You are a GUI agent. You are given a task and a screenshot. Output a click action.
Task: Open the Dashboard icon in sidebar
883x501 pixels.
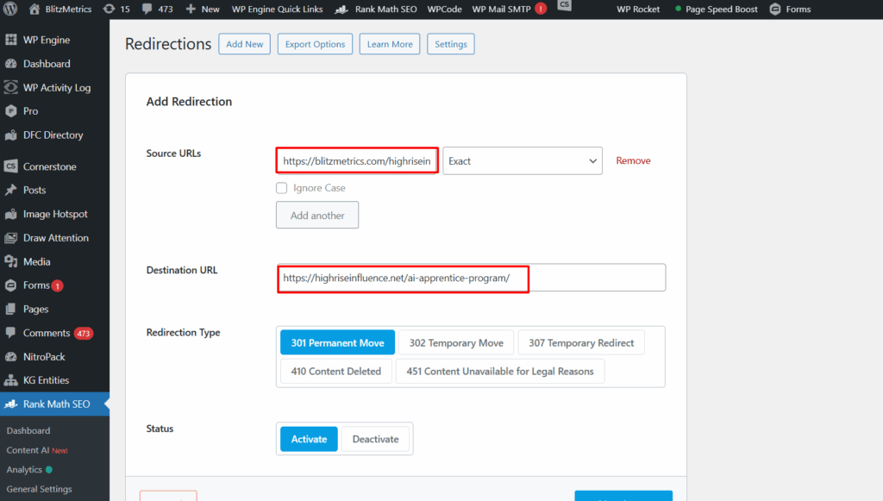[x=11, y=64]
